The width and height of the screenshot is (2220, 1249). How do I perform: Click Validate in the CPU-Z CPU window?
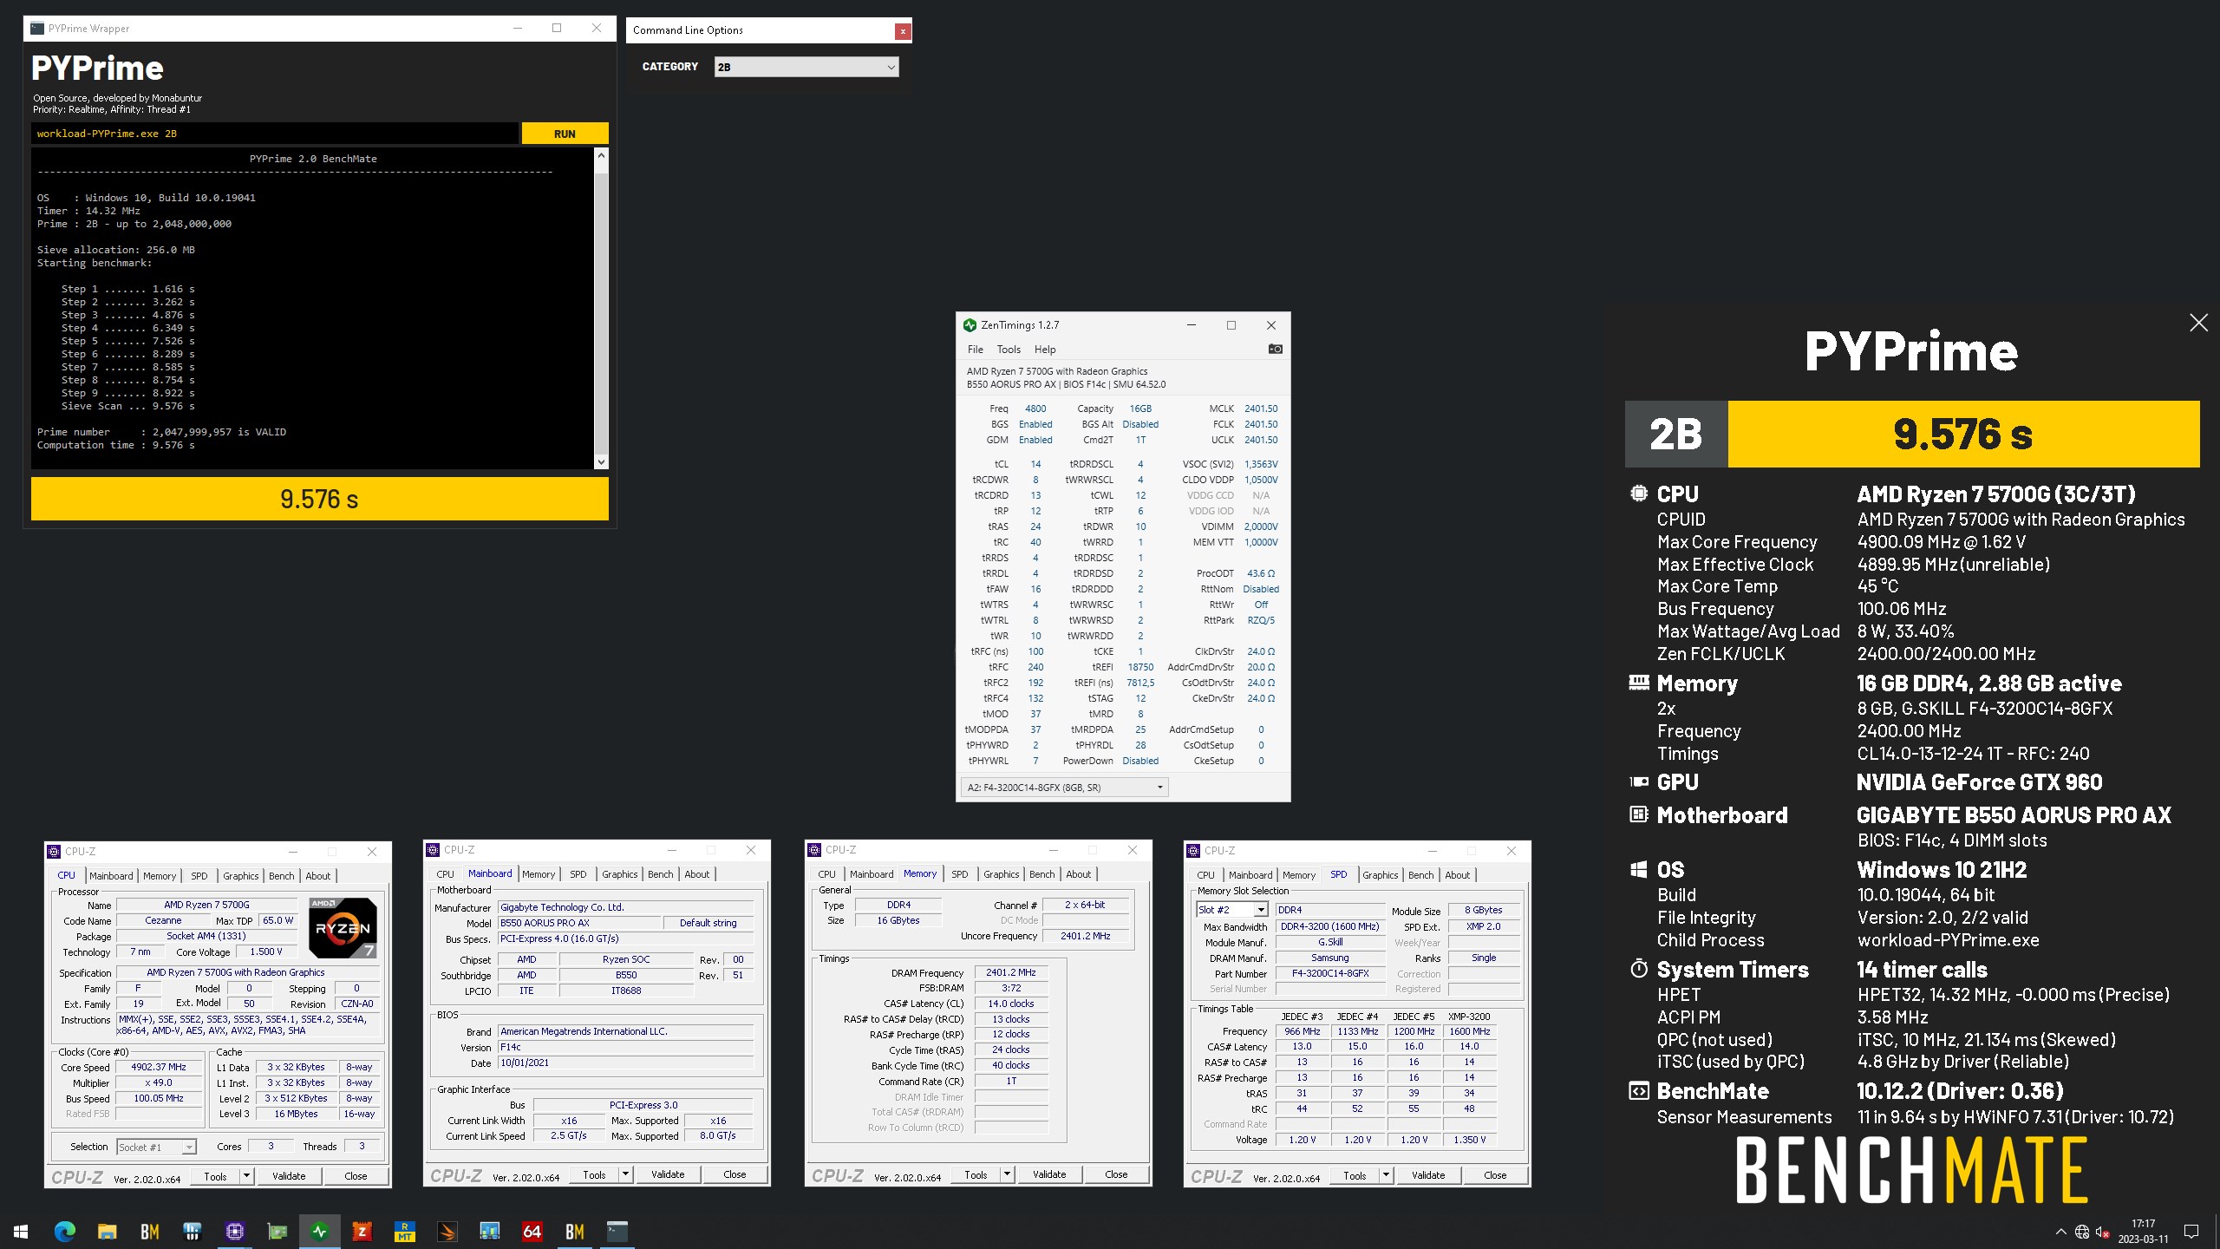pos(289,1176)
